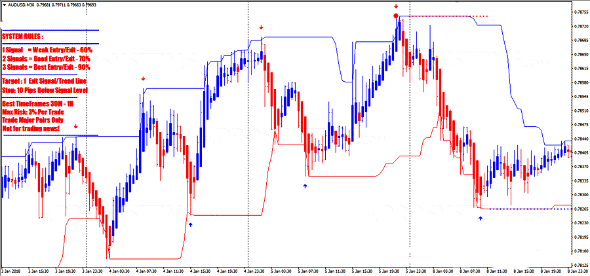Click the '4 Jan 15:30' time axis label

[200, 271]
